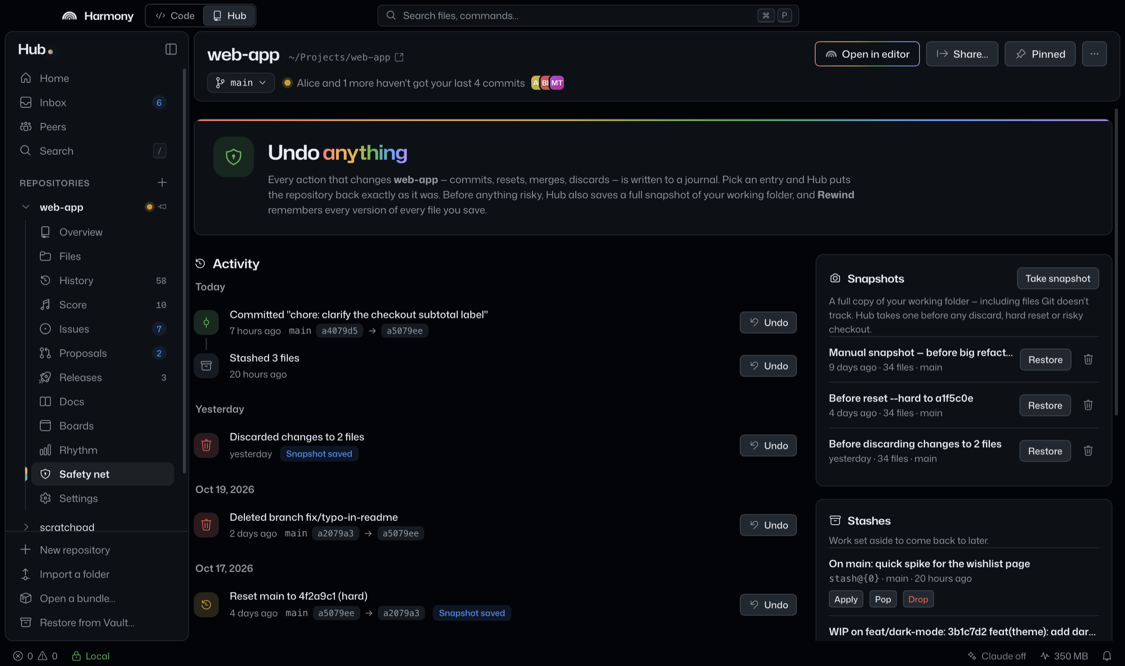This screenshot has width=1125, height=666.
Task: Delete the Manual snapshot with trash icon
Action: point(1088,359)
